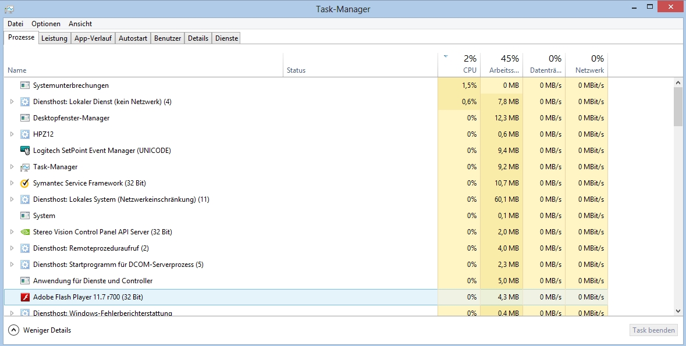
Task: Select Adobe Flash Player 11.7 r700 row text
Action: (x=88, y=297)
